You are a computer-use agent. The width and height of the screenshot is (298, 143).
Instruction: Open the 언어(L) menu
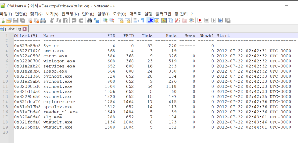tap(88, 14)
